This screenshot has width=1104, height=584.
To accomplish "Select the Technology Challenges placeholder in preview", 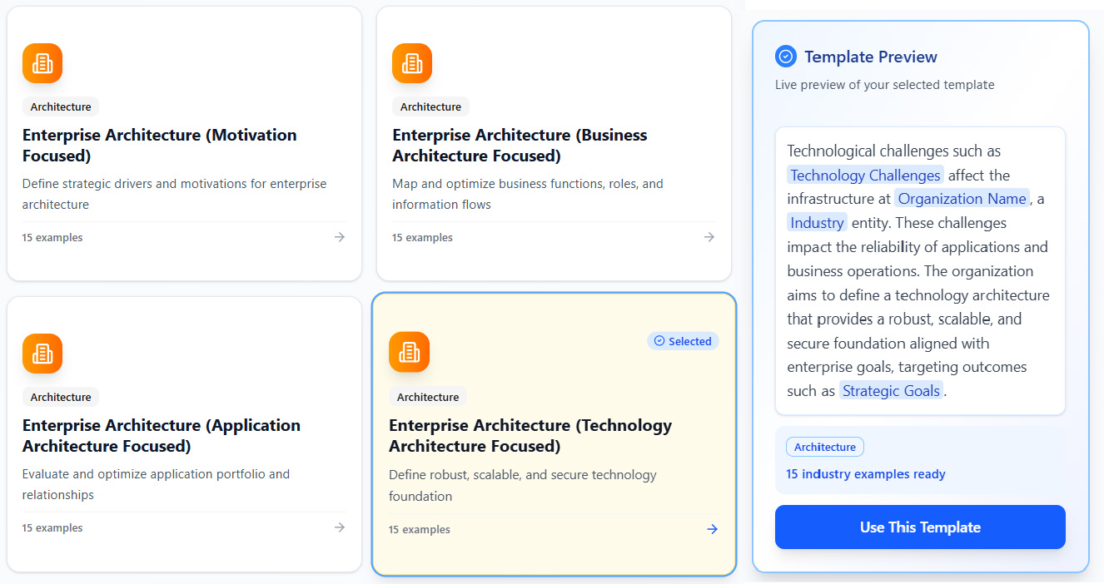I will [865, 175].
